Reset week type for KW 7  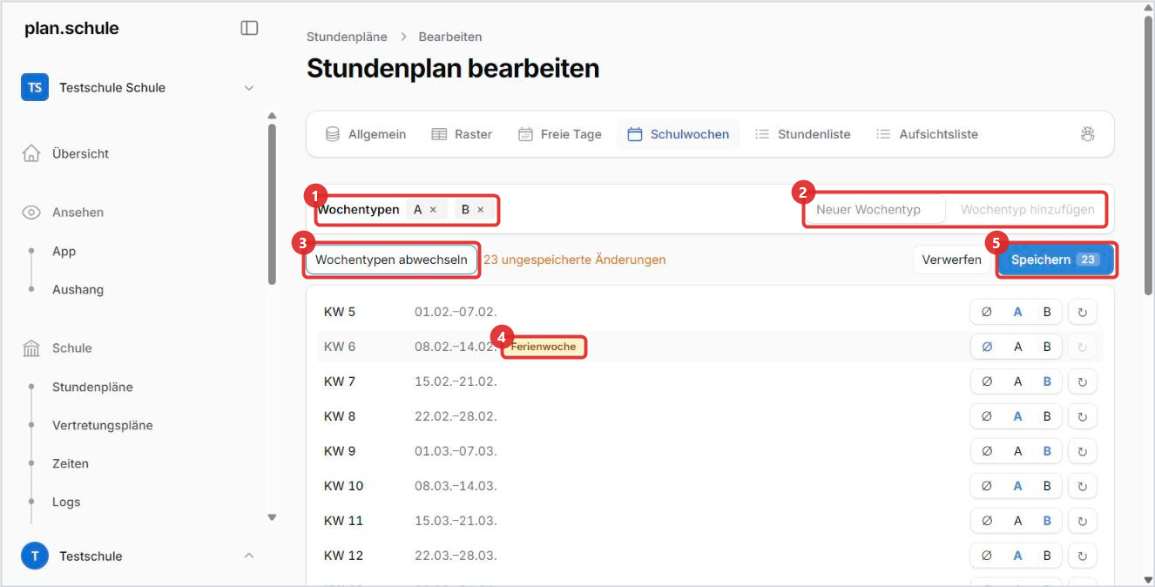[1083, 381]
